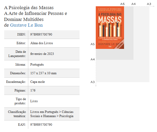
Task: Click the A3 label on left axis
Action: [x=93, y=82]
